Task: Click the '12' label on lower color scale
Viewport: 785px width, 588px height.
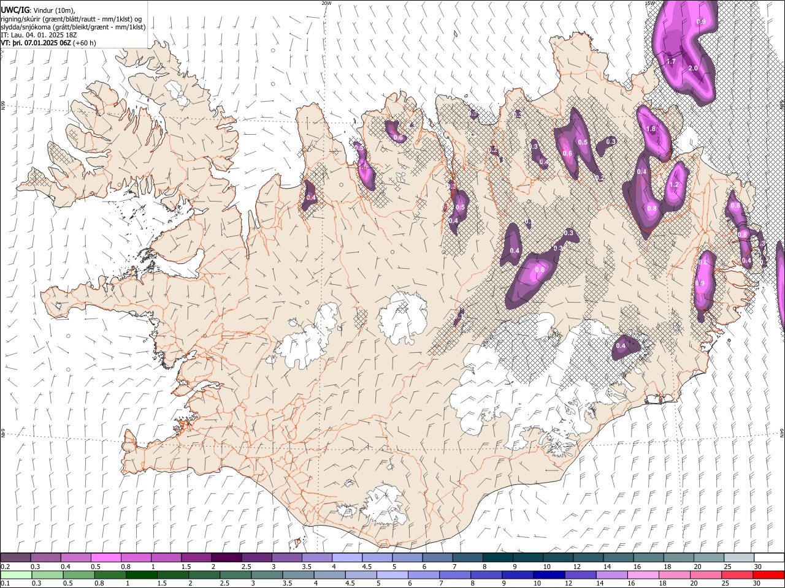Action: 569,583
